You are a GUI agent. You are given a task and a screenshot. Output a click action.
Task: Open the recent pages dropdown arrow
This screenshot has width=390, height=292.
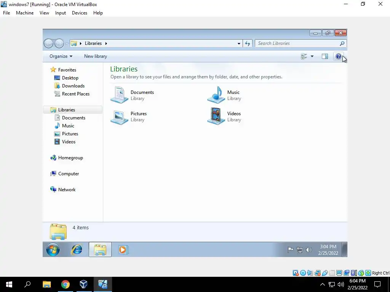[x=67, y=44]
